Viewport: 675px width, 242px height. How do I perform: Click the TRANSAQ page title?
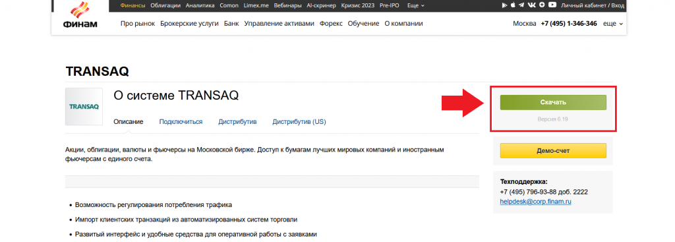coord(98,71)
